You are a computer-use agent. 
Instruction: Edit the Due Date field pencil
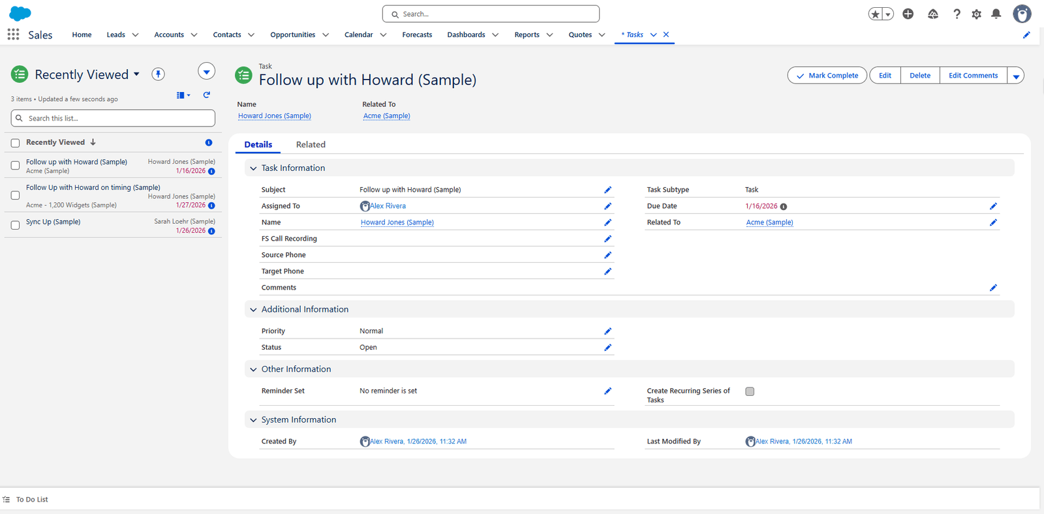993,206
